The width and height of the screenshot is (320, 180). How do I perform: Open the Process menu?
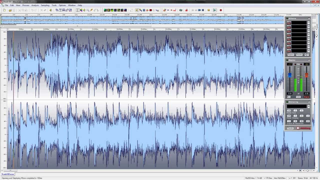pos(26,5)
